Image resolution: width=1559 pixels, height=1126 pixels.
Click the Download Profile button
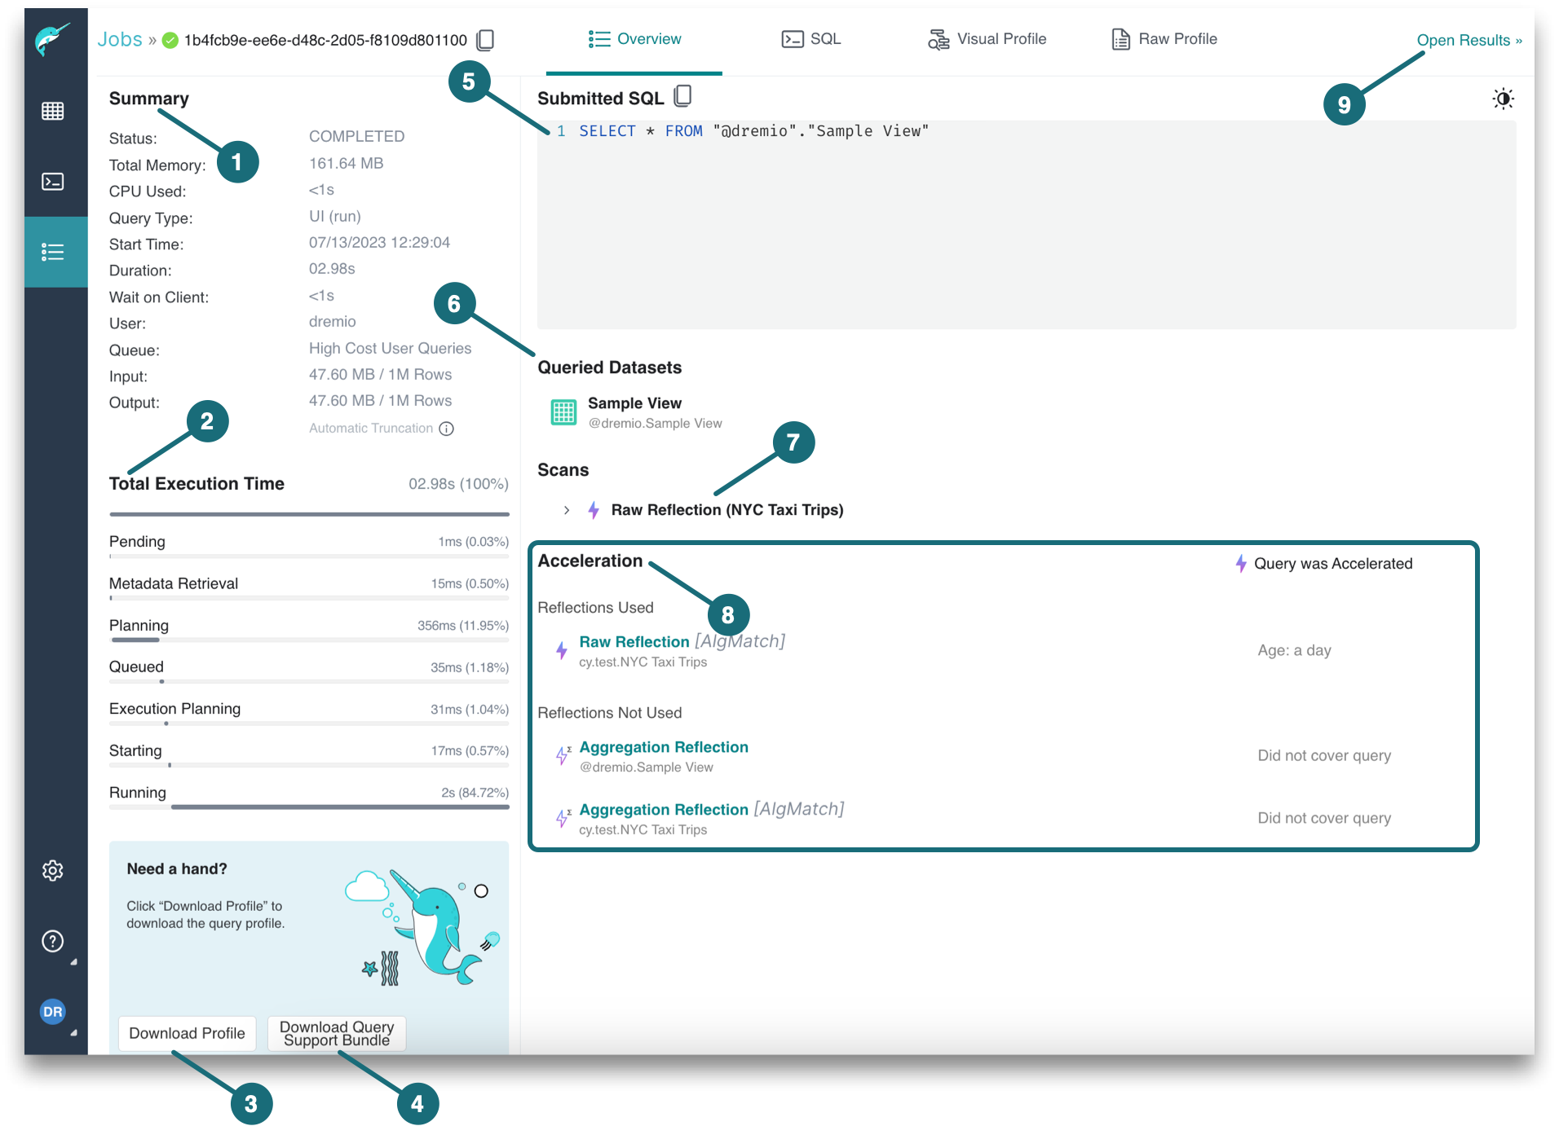[187, 1032]
